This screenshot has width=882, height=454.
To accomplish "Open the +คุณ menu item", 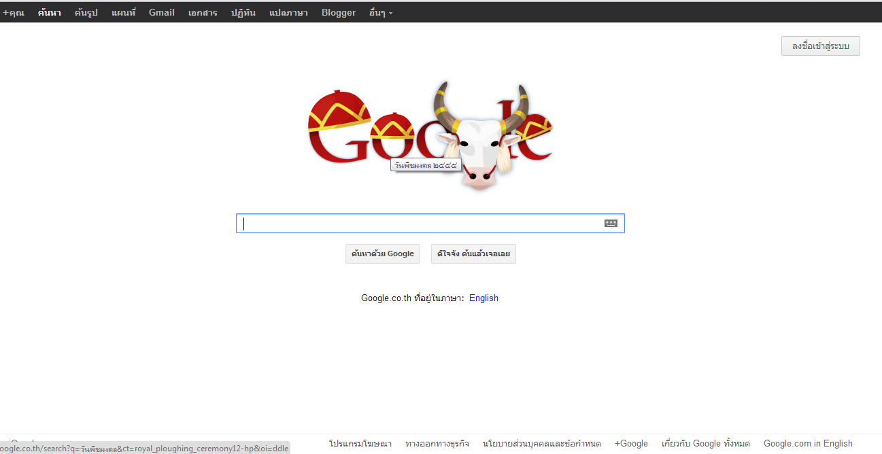I will pos(14,12).
